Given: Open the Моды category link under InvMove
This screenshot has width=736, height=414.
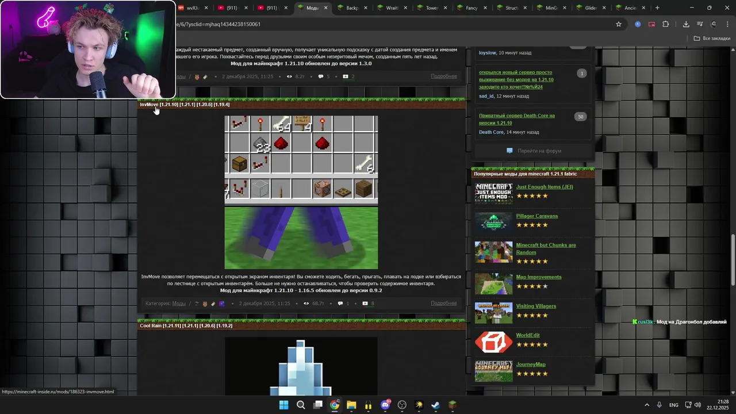Looking at the screenshot, I should coord(179,304).
